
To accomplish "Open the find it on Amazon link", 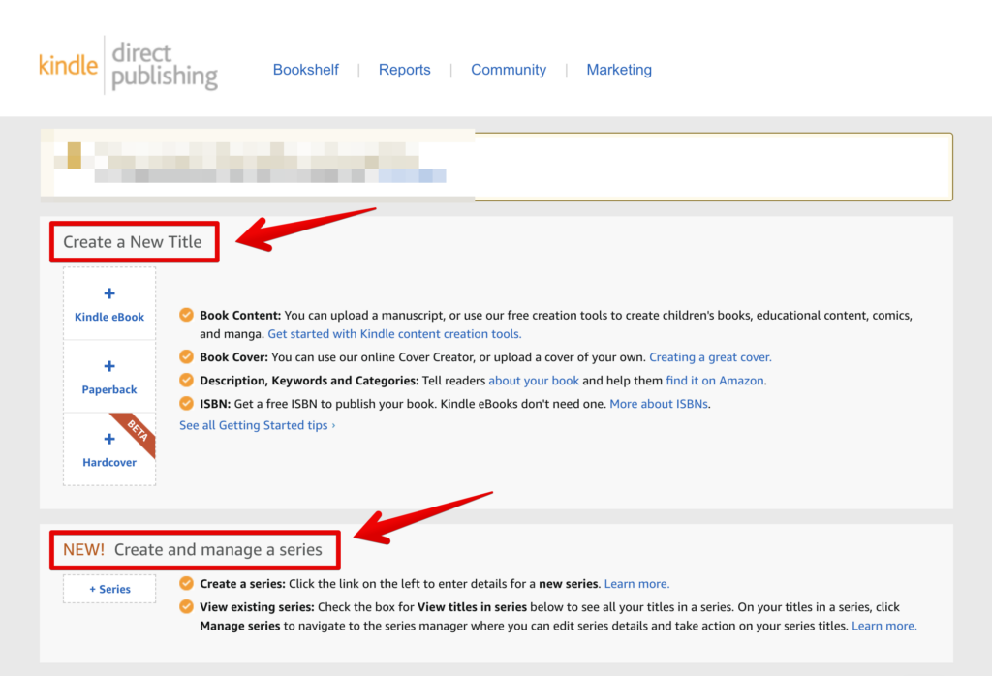I will point(714,381).
